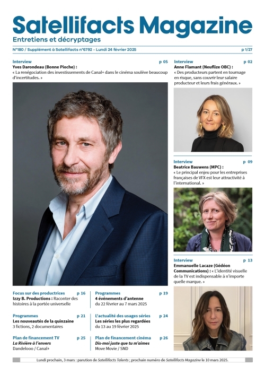Open Les nouveautés de la quinzaine
Image resolution: width=265 pixels, height=375 pixels.
(x=43, y=321)
